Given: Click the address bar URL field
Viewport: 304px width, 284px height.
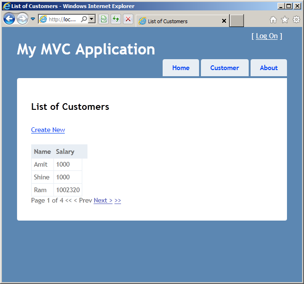Looking at the screenshot, I should click(61, 19).
